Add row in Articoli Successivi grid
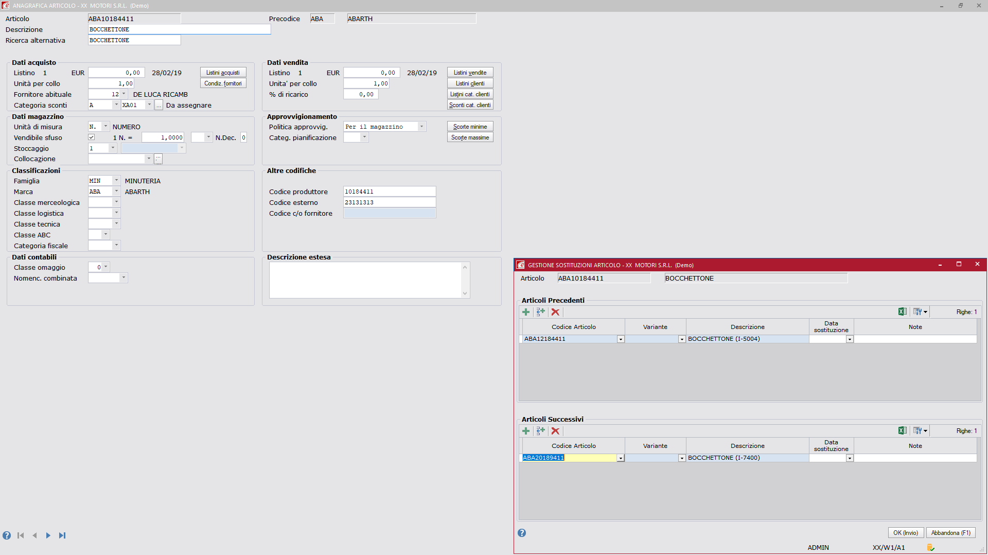The width and height of the screenshot is (988, 555). click(x=526, y=431)
